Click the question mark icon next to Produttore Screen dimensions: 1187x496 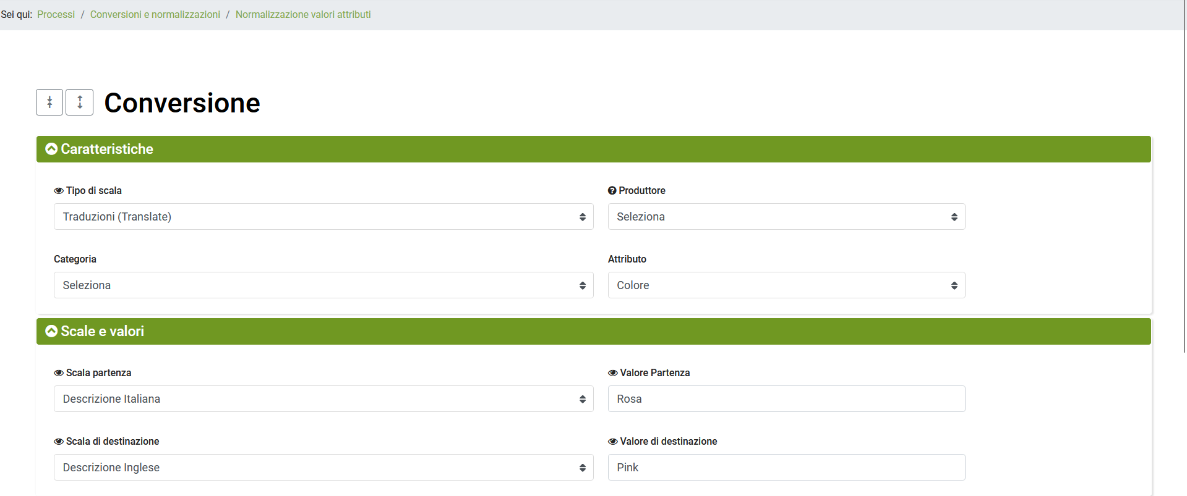612,191
